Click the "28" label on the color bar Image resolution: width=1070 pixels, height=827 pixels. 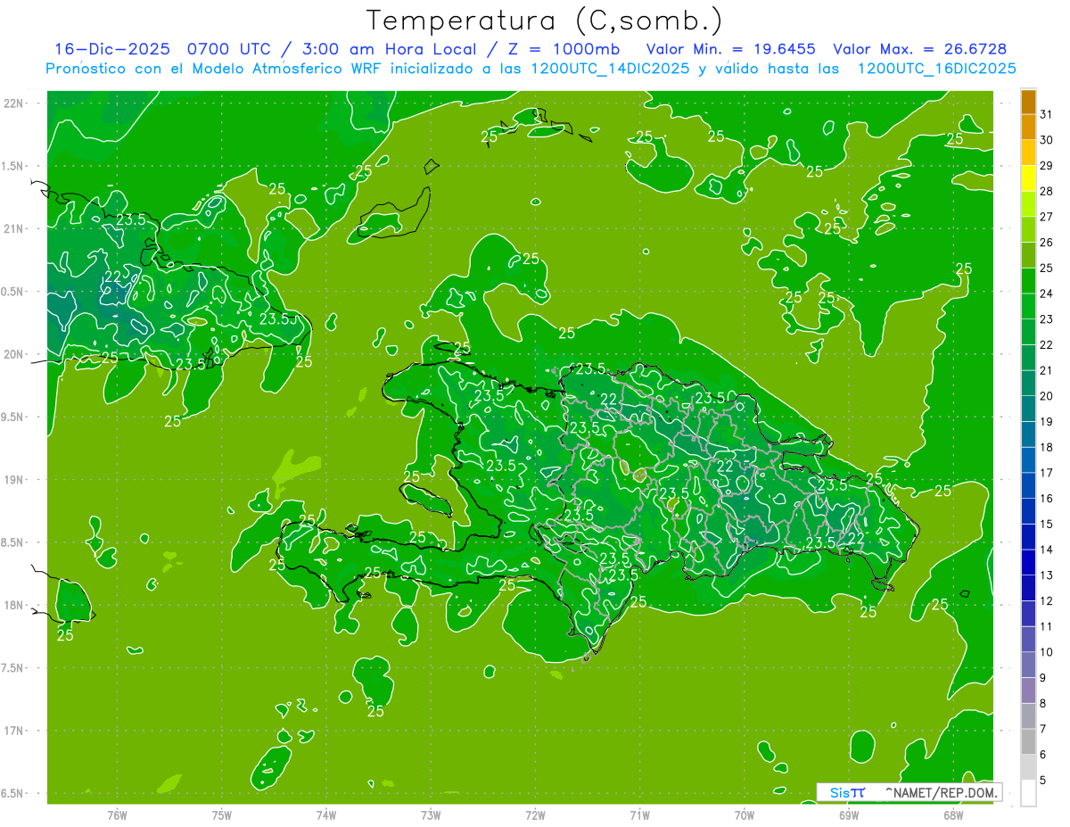1047,191
